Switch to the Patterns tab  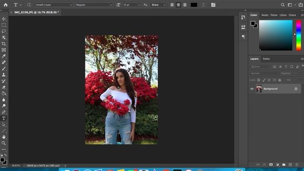[274, 15]
